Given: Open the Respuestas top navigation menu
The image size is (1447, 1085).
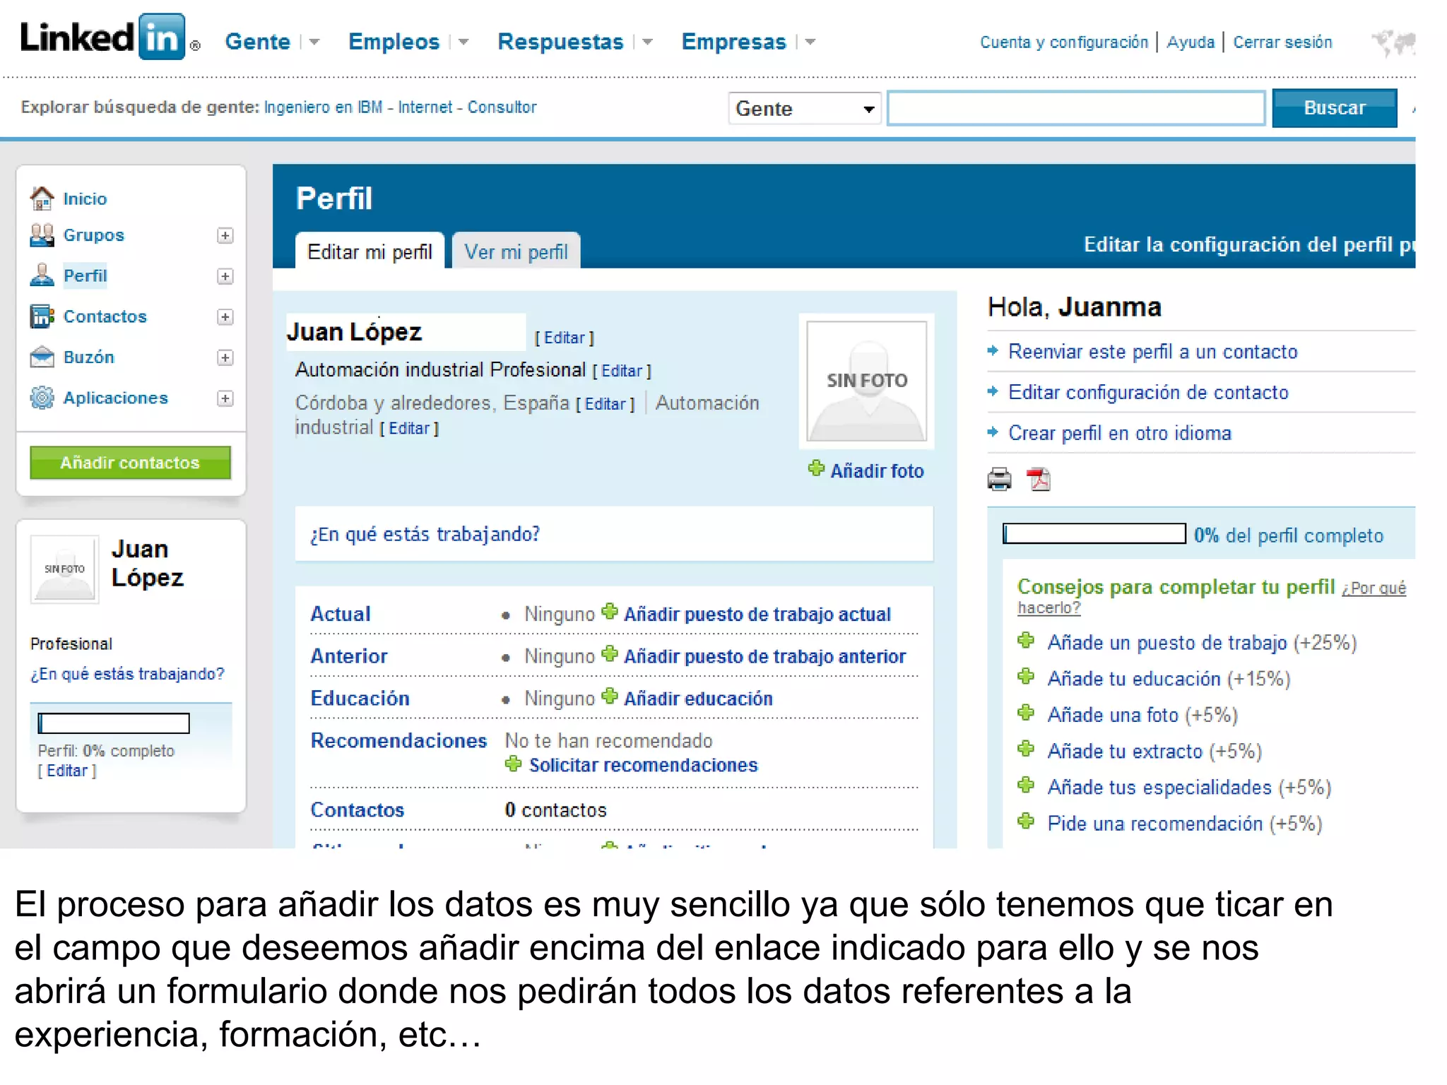Looking at the screenshot, I should 560,42.
